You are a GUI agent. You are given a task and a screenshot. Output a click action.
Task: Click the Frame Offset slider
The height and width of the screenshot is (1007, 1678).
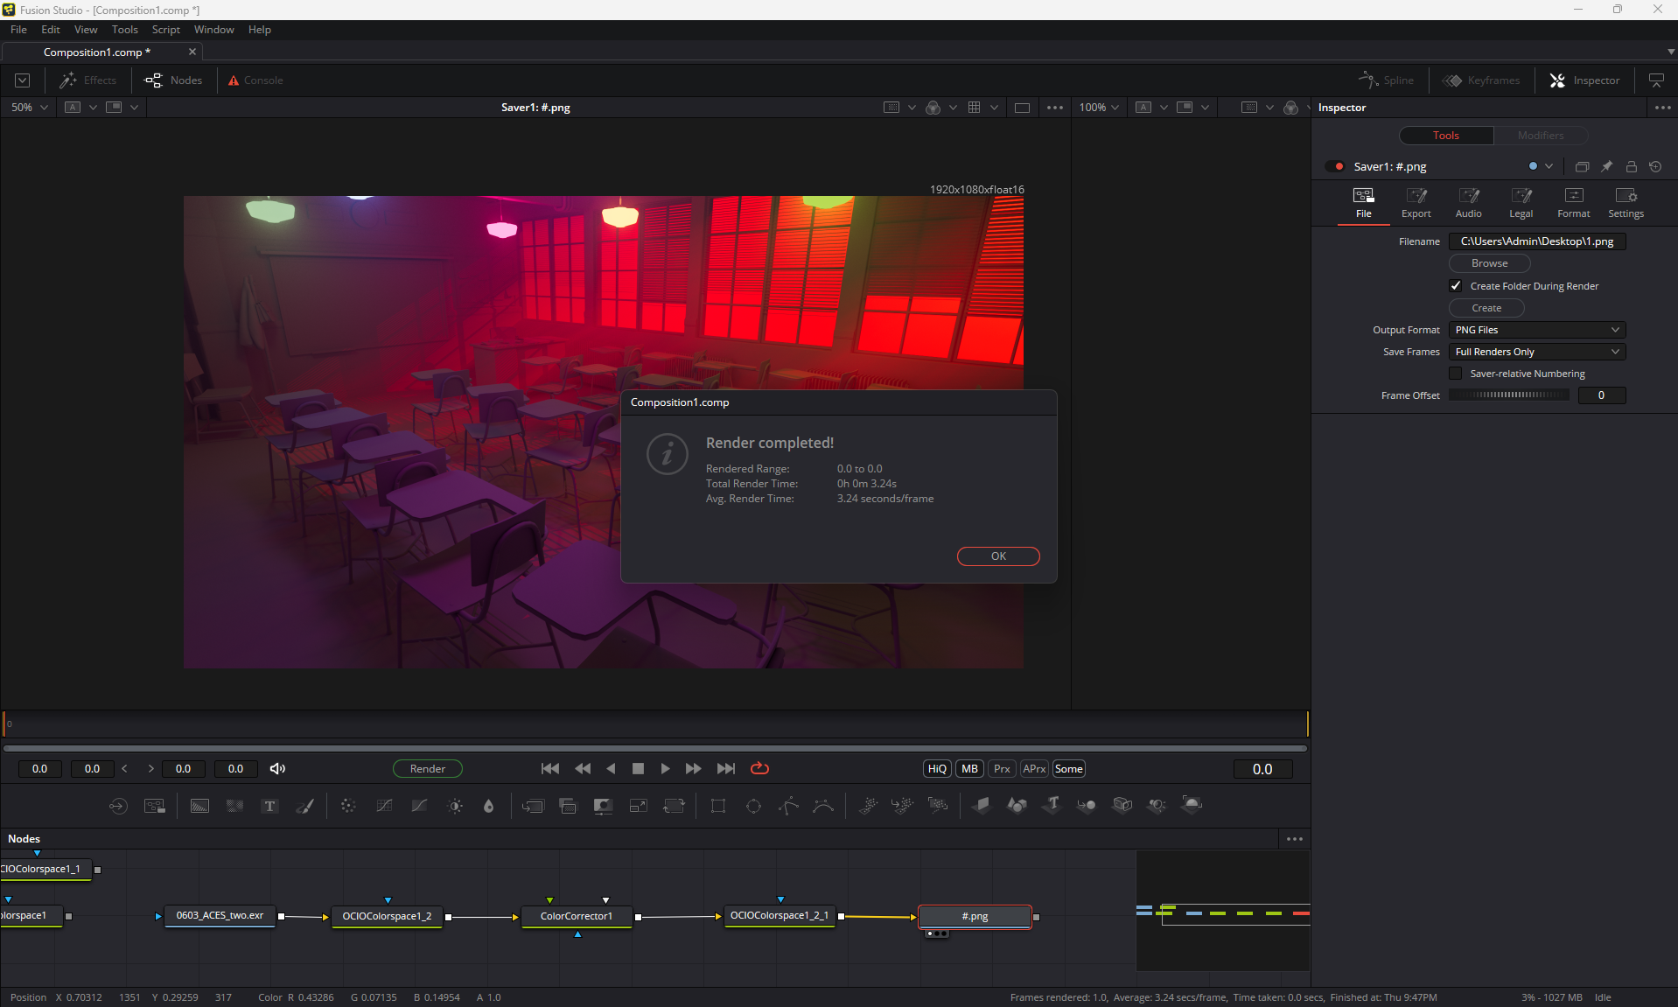[x=1509, y=395]
